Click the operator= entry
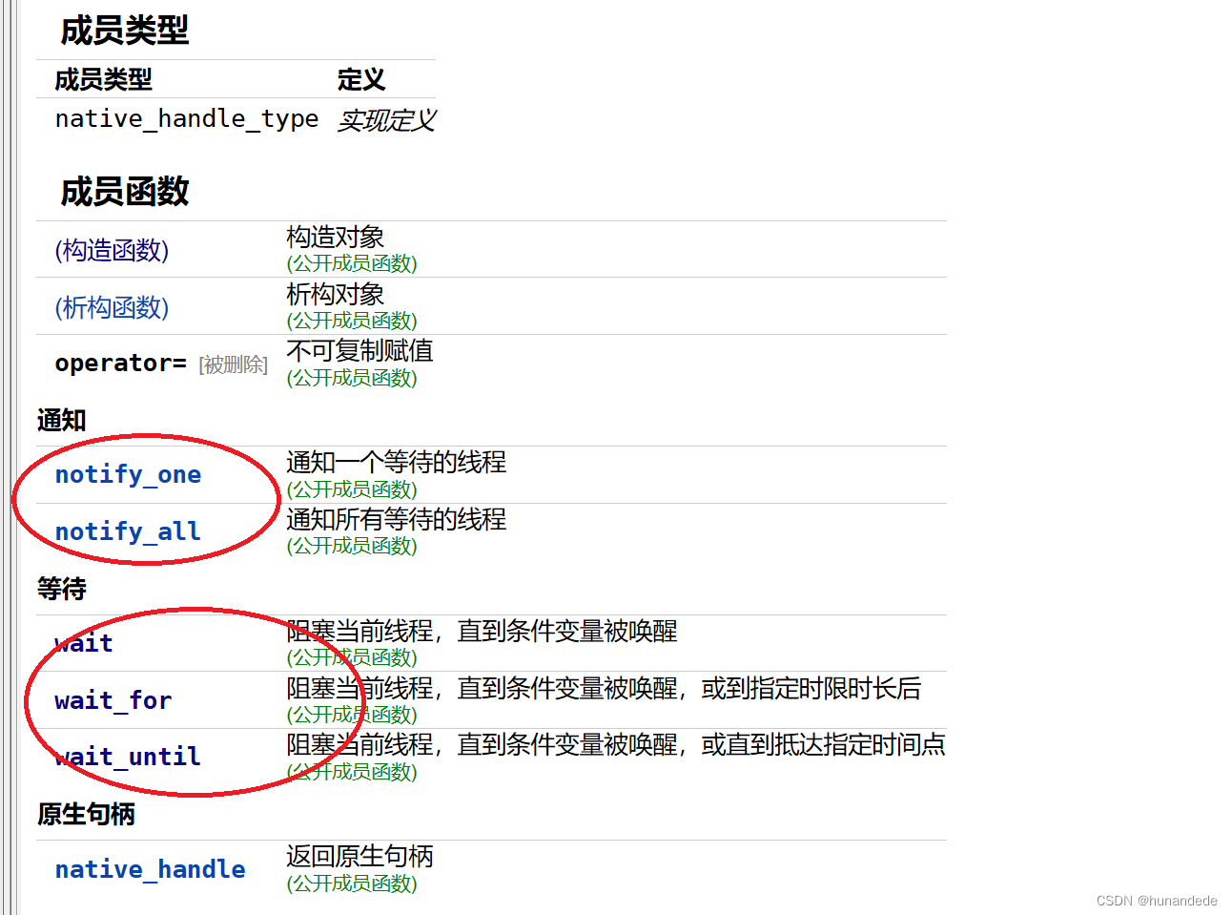Image resolution: width=1232 pixels, height=915 pixels. [x=120, y=364]
